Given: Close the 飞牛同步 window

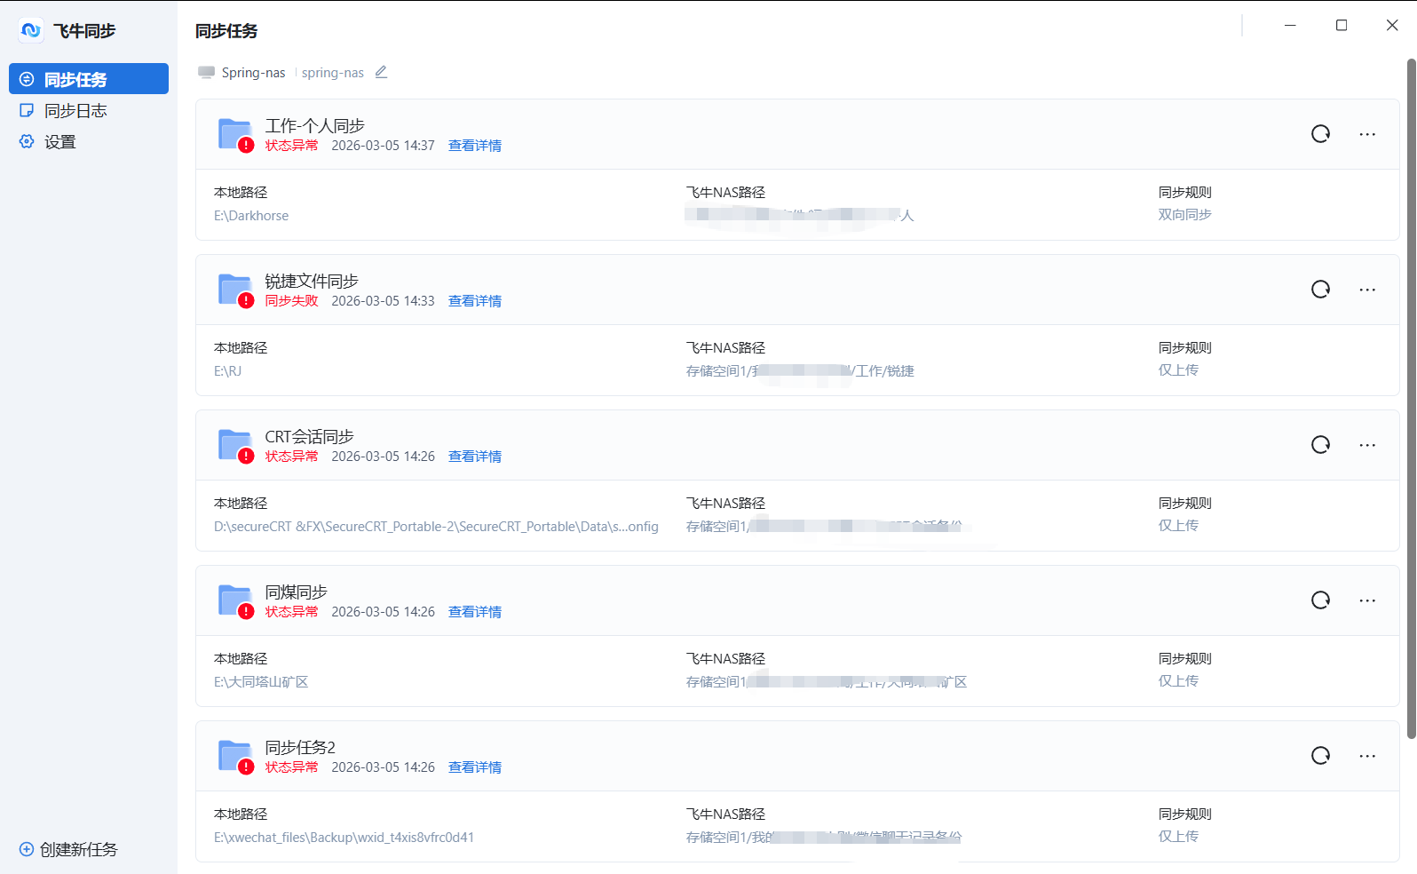Looking at the screenshot, I should click(x=1392, y=26).
